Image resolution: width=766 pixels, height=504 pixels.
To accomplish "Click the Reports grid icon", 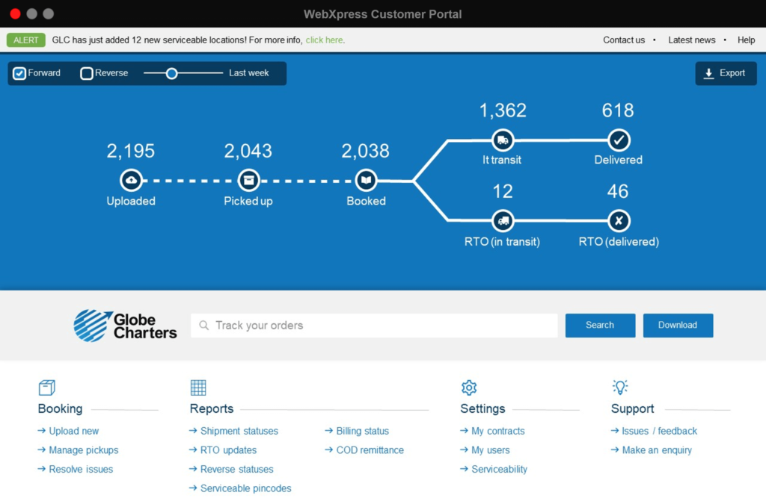I will point(198,388).
